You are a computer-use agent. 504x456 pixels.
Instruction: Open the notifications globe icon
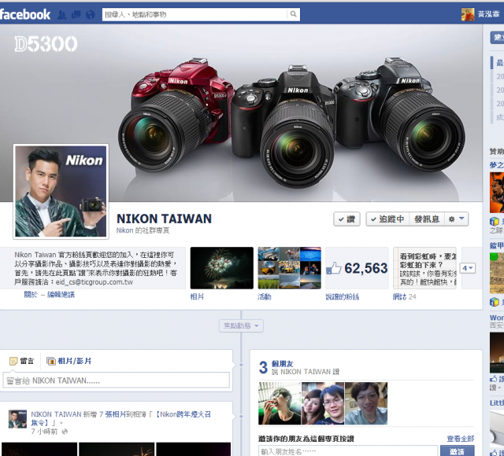[91, 15]
